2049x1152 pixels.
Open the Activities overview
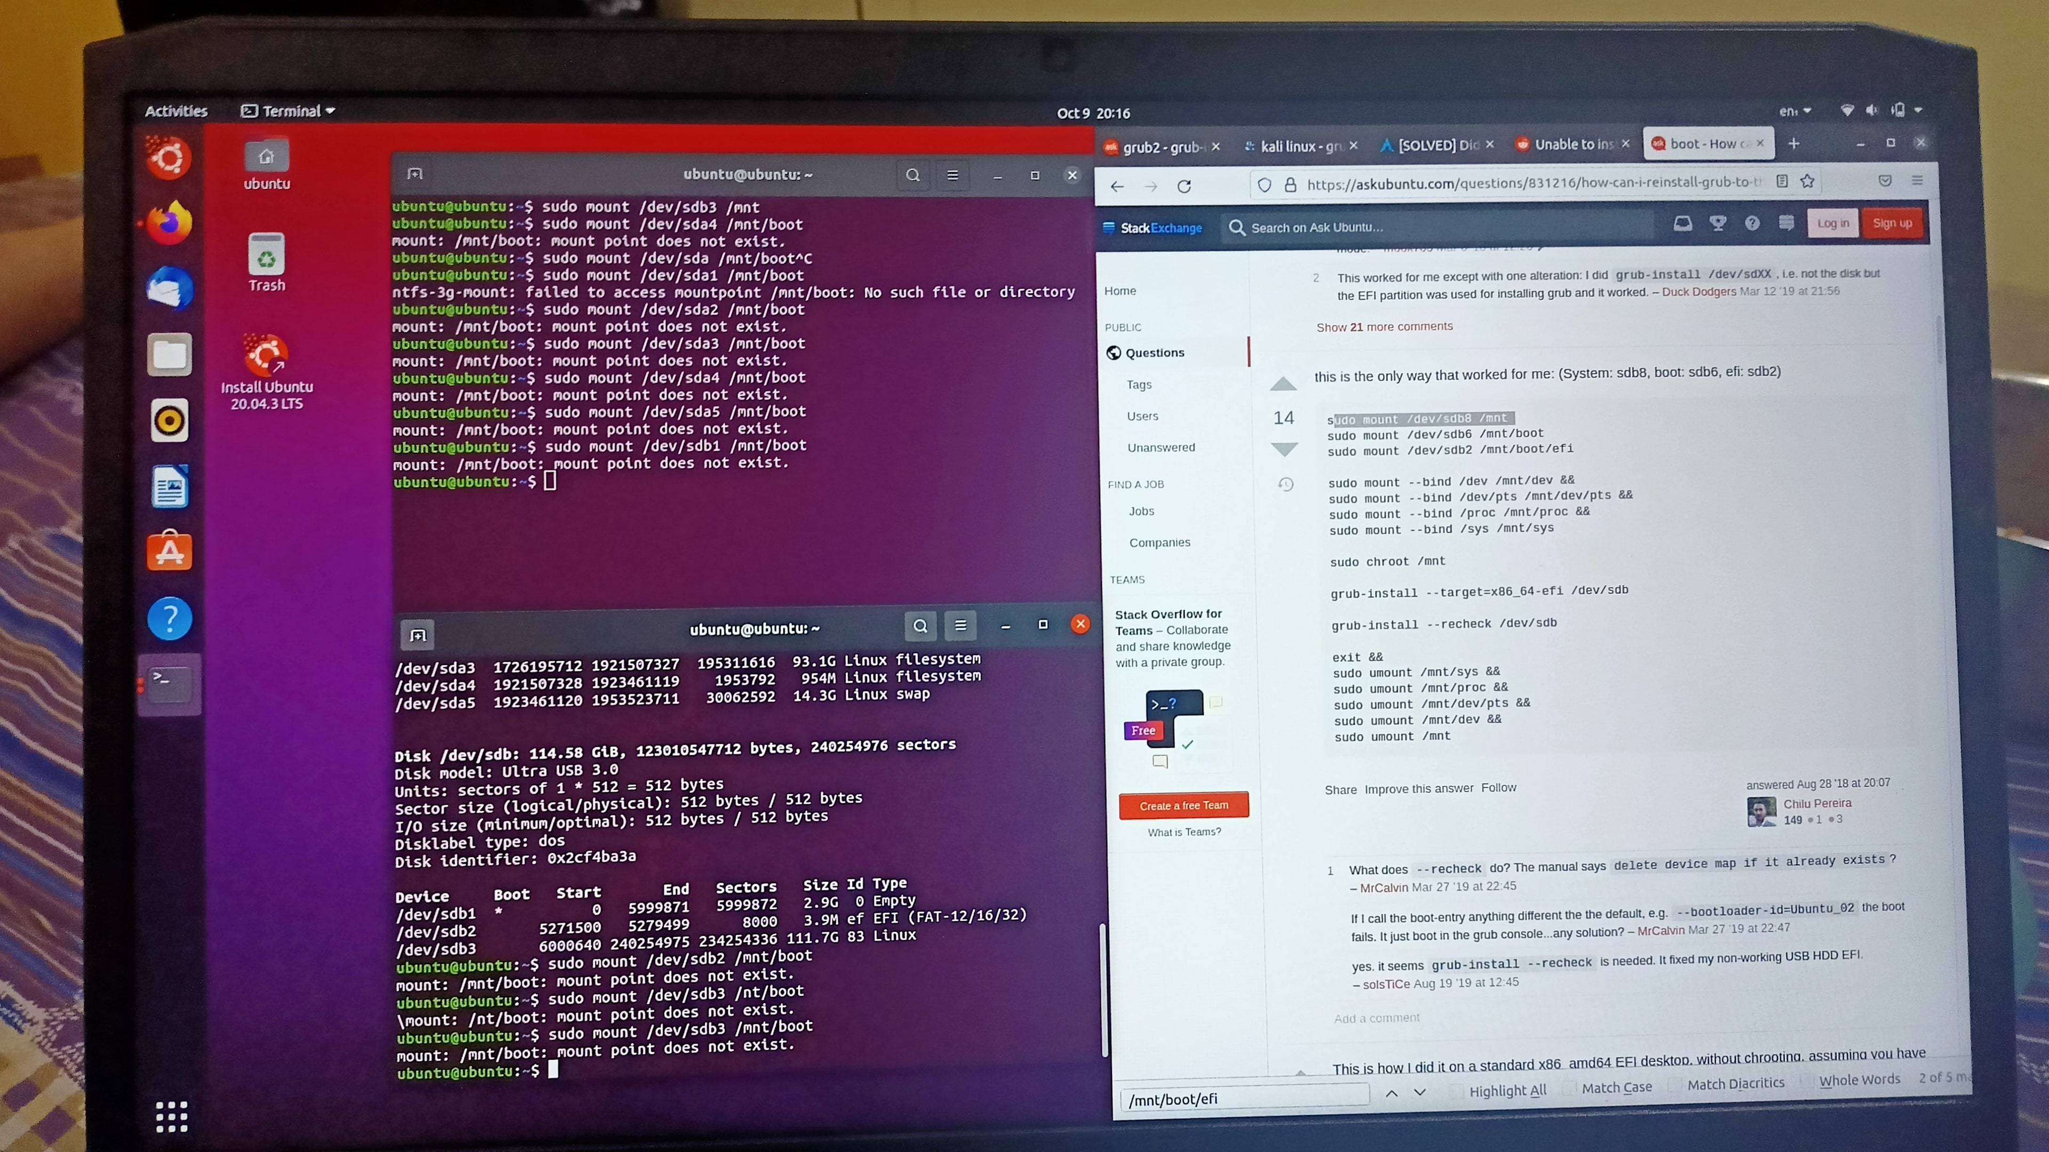[176, 111]
